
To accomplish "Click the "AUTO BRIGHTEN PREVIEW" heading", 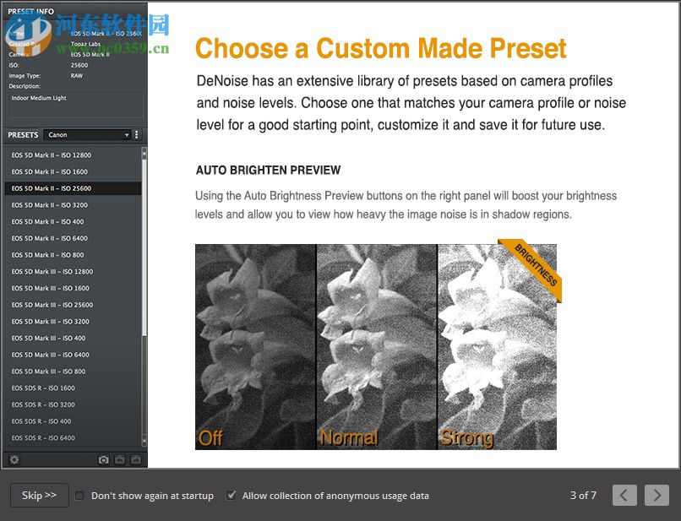I will tap(268, 171).
